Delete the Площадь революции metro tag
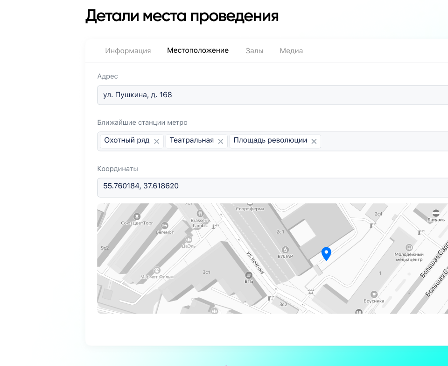Image resolution: width=448 pixels, height=366 pixels. [x=314, y=141]
